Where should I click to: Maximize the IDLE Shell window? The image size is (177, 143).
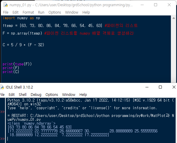tap(160, 87)
